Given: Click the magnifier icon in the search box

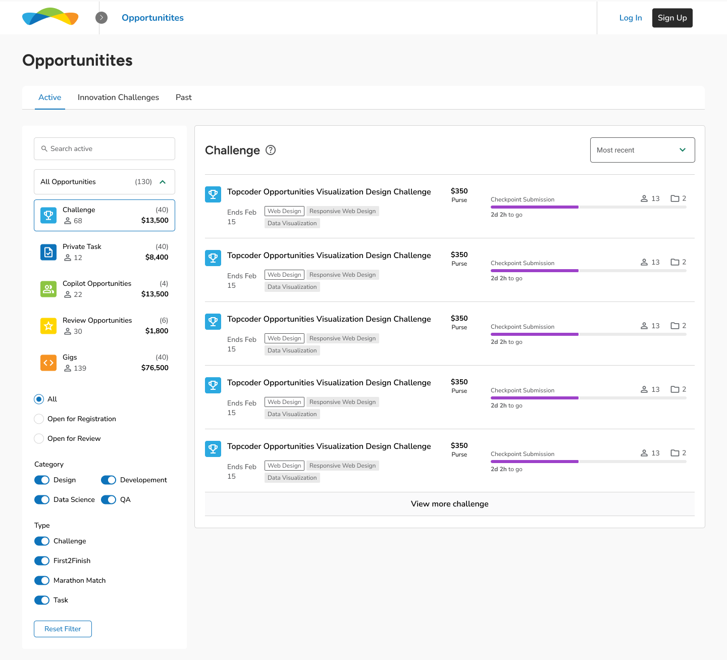Looking at the screenshot, I should [x=44, y=148].
